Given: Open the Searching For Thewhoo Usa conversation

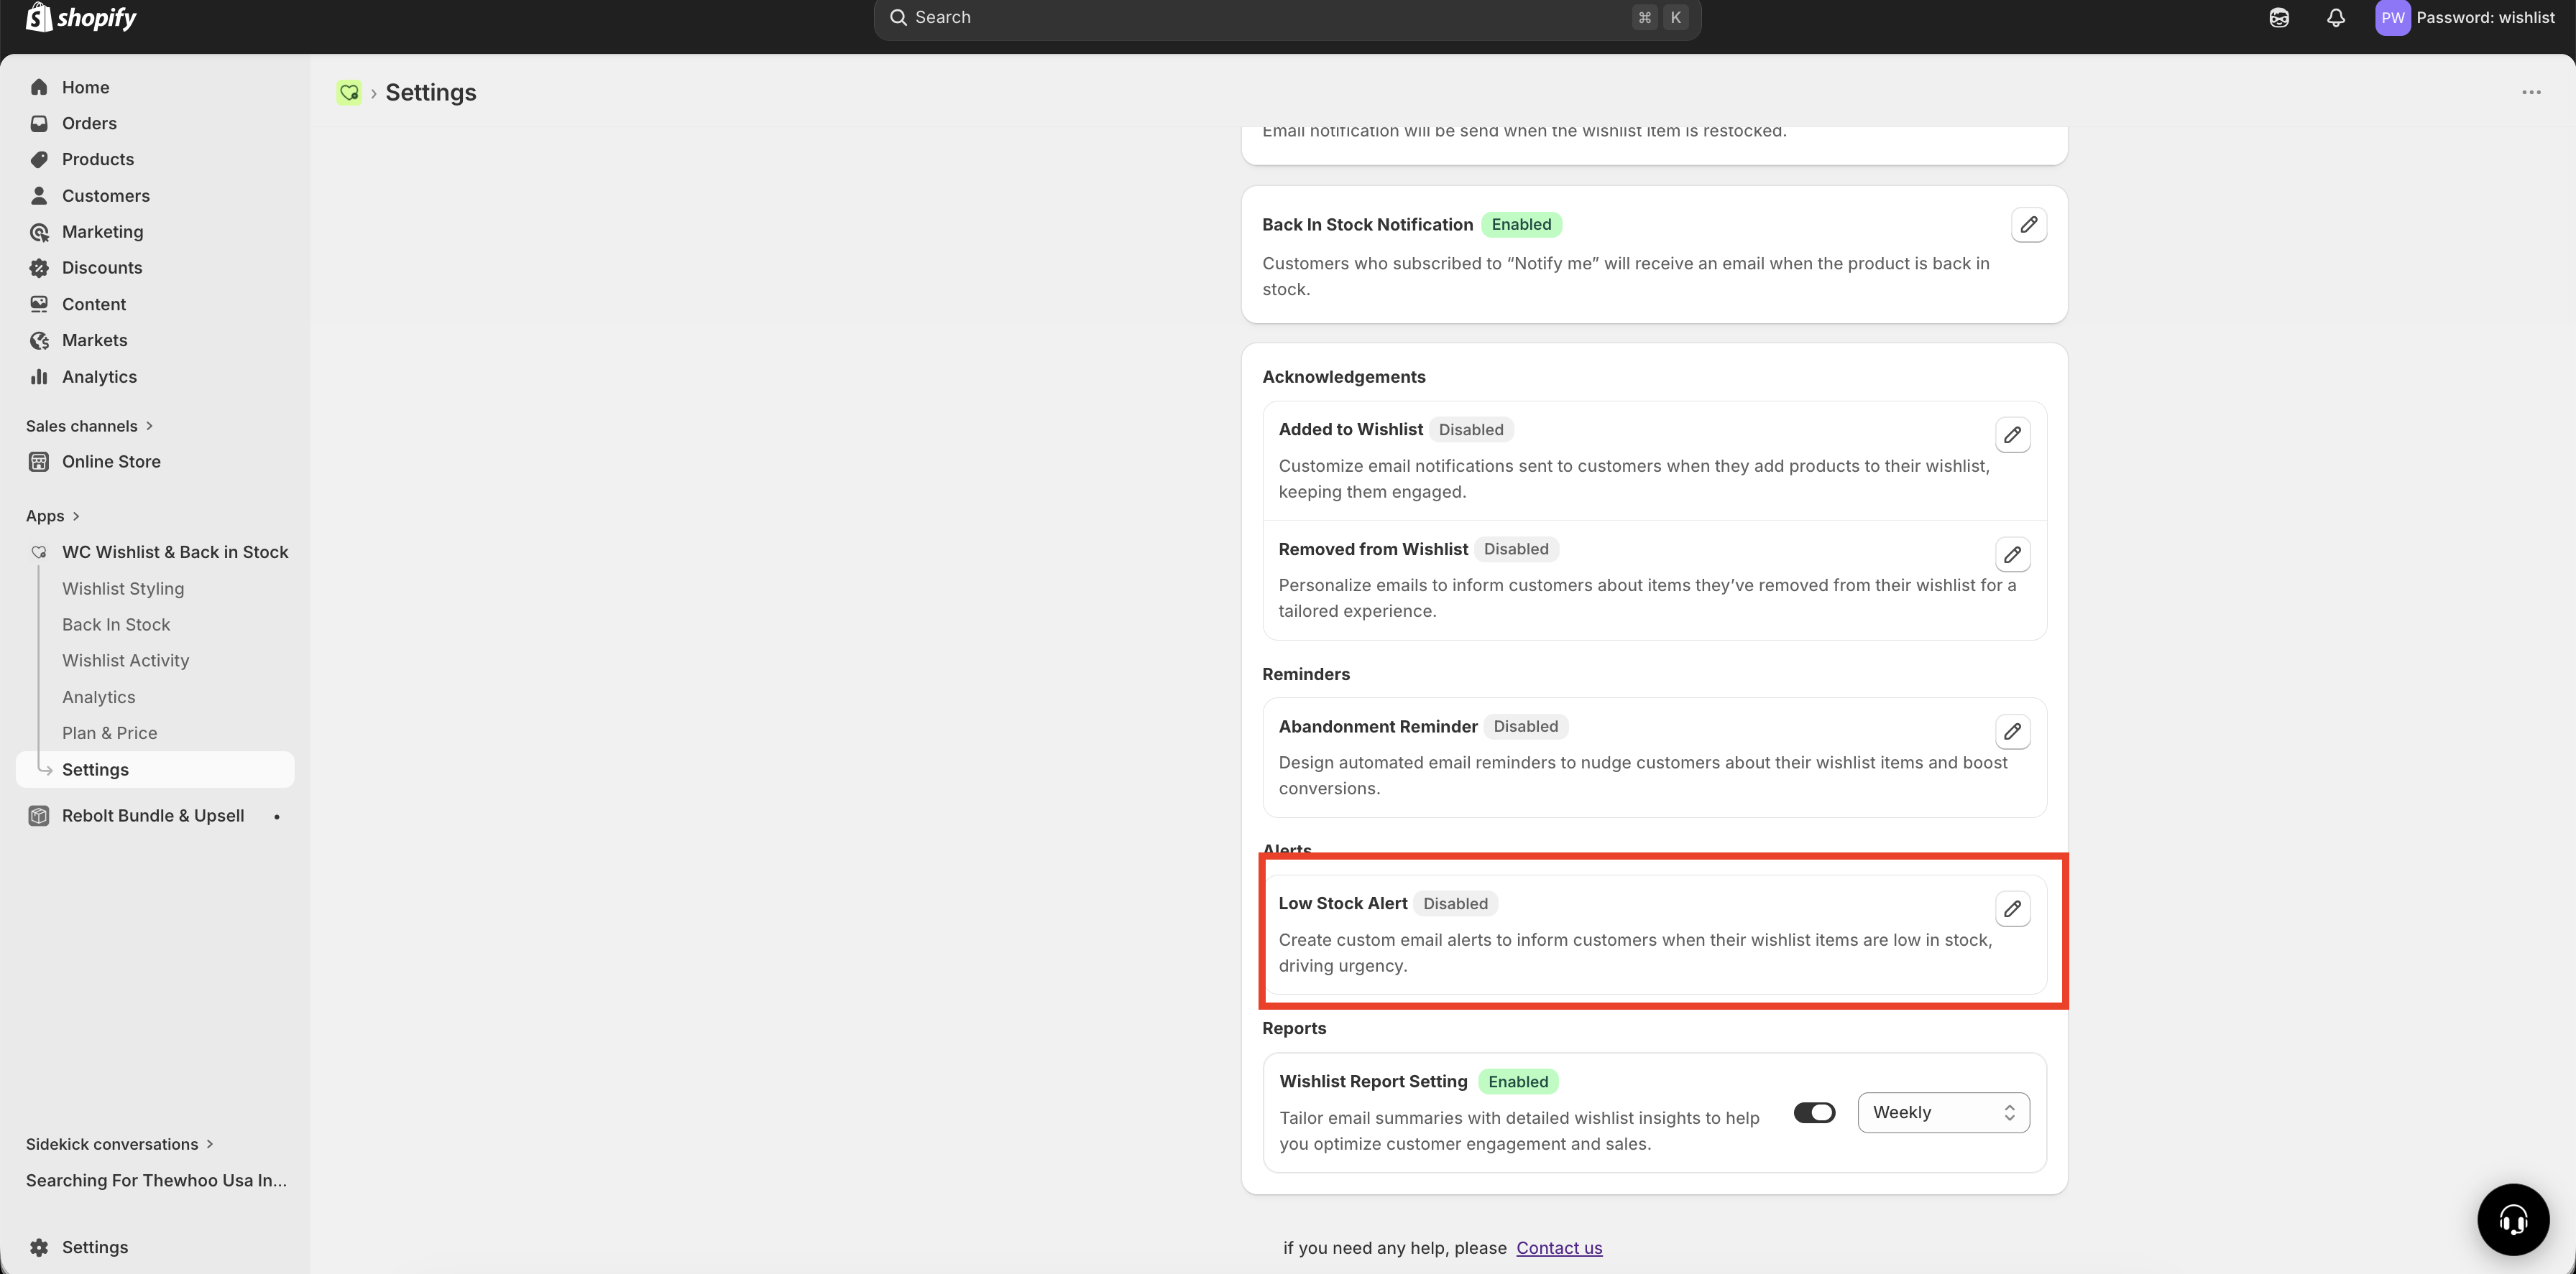Looking at the screenshot, I should 156,1180.
